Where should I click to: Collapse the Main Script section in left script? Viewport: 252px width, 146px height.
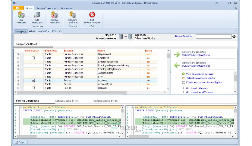click(x=21, y=107)
